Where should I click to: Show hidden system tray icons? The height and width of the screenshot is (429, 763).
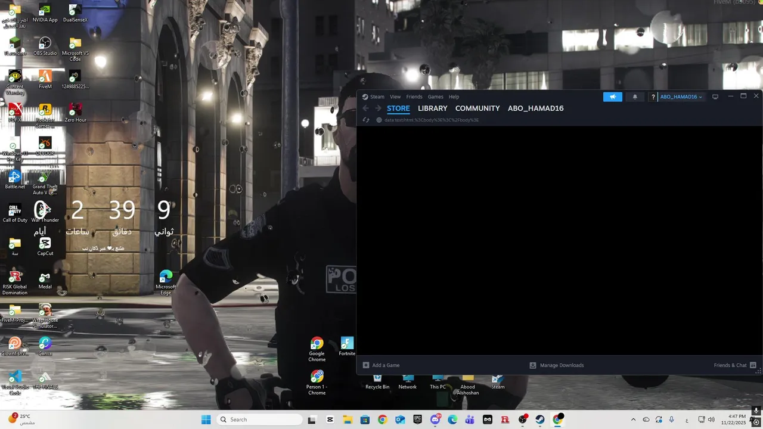pos(633,419)
